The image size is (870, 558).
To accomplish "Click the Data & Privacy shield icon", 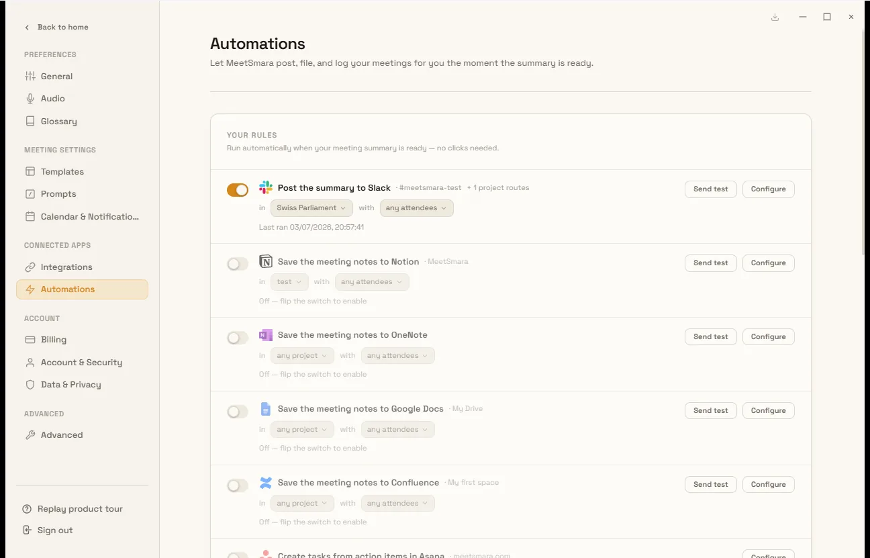I will pyautogui.click(x=30, y=385).
